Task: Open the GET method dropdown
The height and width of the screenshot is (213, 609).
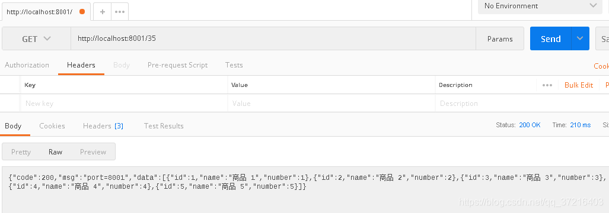Action: (x=37, y=38)
